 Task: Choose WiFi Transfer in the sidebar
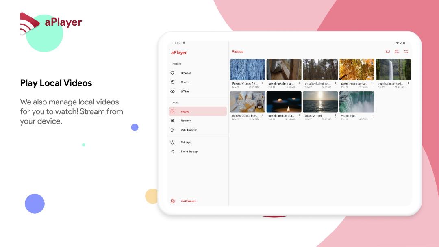point(189,130)
